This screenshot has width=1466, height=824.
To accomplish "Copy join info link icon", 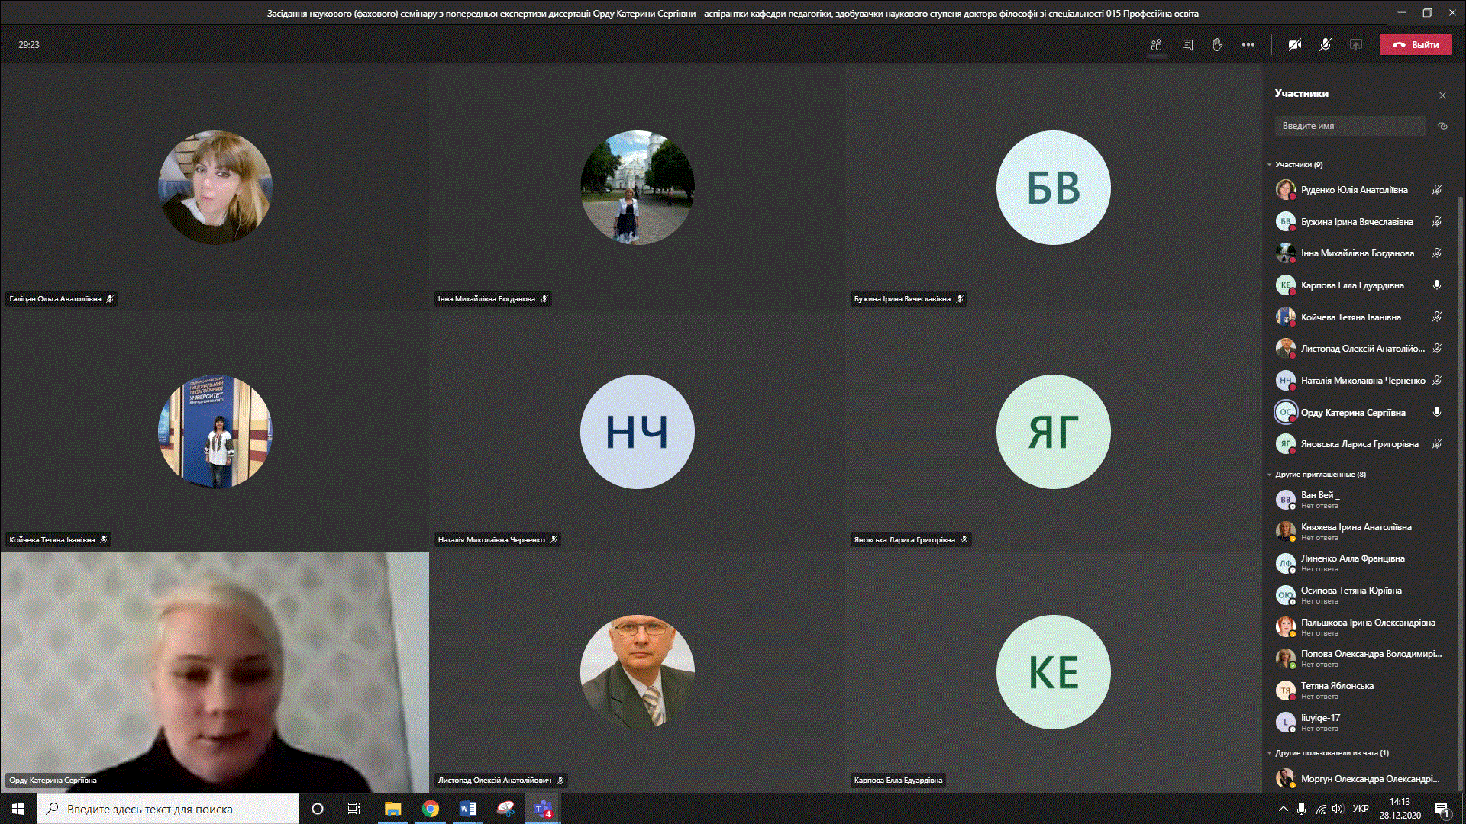I will (1442, 126).
